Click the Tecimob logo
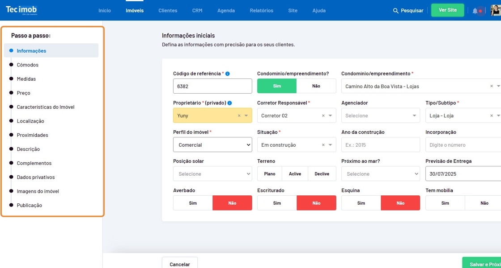 click(21, 10)
